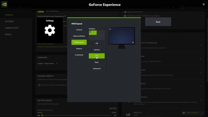Viewport: 208px width, 117px height.
Task: Open Games & Apps in background sidebar
Action: click(12, 28)
